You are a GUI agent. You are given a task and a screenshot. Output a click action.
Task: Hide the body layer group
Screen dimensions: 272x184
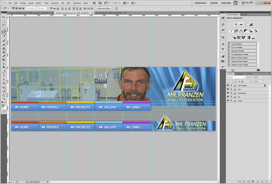[228, 101]
